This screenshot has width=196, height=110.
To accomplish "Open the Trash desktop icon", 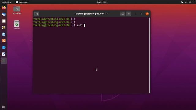I will 17,25.
